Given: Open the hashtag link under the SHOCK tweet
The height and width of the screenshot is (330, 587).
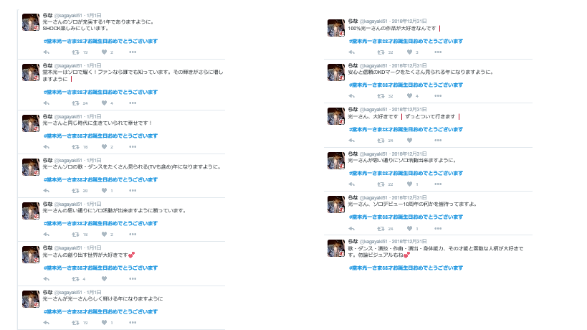Looking at the screenshot, I should [101, 41].
